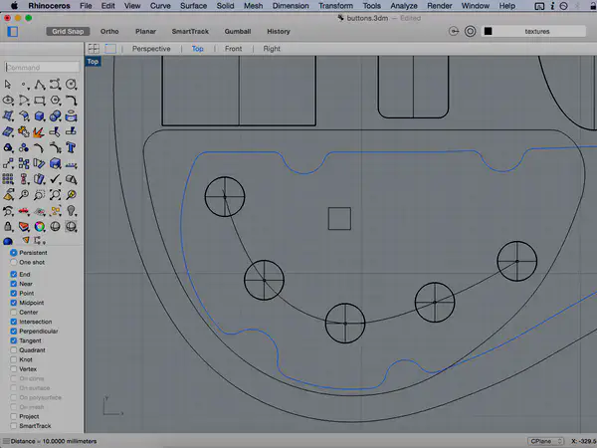This screenshot has width=597, height=448.
Task: Open the Edit Layers icon
Action: click(x=24, y=227)
